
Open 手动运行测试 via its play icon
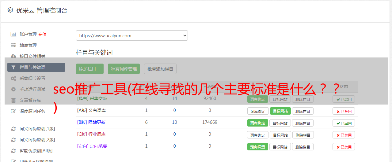[x=13, y=89]
